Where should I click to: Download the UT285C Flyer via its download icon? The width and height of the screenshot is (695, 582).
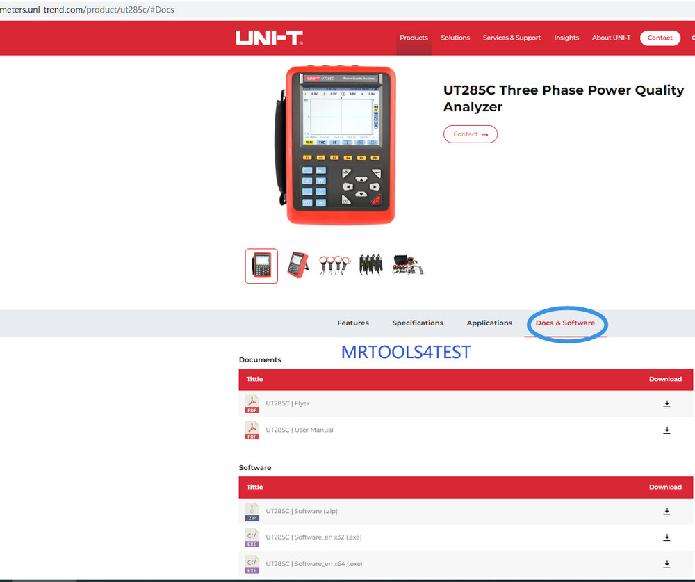pos(667,403)
